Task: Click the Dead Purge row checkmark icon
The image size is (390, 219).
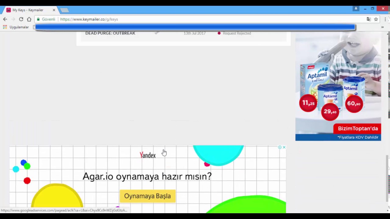Action: [157, 33]
